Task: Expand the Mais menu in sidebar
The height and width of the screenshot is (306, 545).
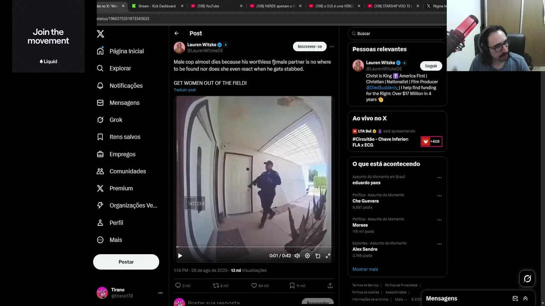Action: 109,240
